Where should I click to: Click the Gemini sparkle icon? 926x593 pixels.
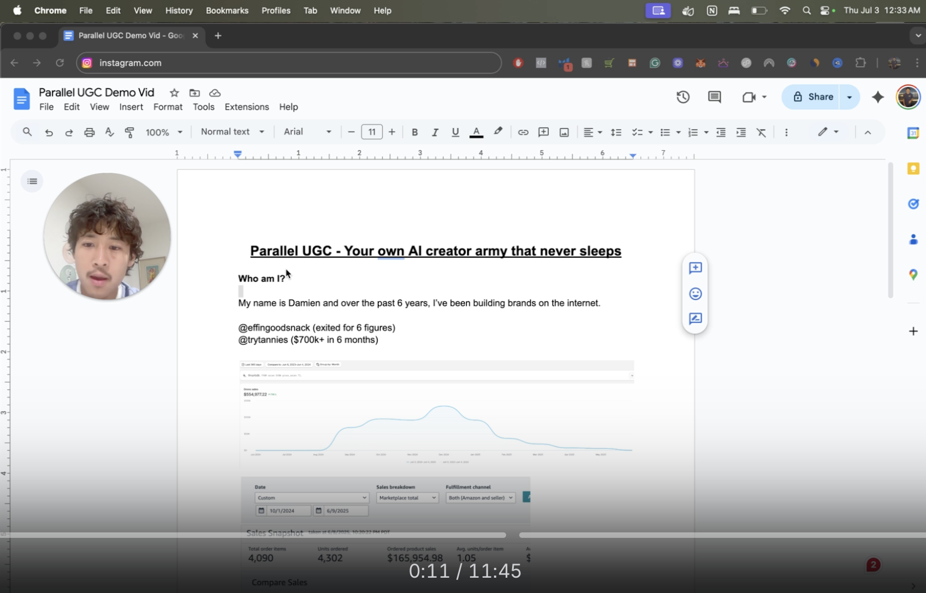[877, 97]
